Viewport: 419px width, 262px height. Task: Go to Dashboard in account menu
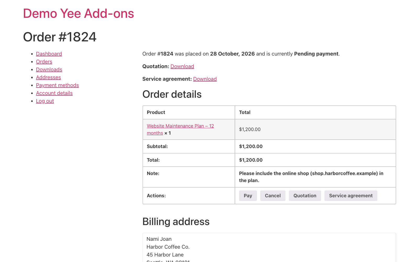(x=49, y=54)
